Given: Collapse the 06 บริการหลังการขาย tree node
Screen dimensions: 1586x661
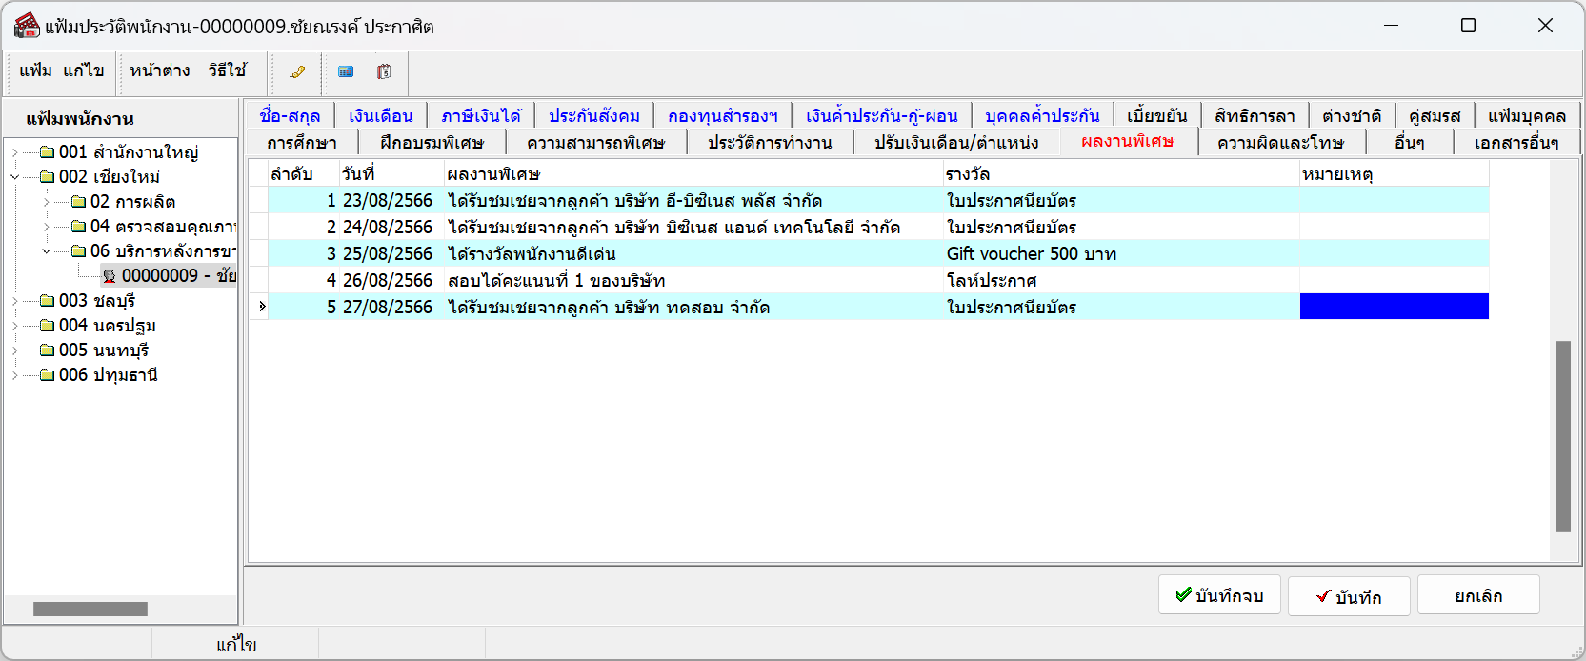Looking at the screenshot, I should (47, 251).
